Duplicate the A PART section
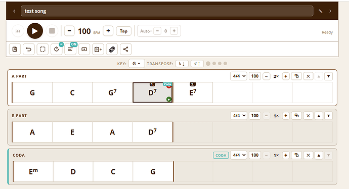The height and width of the screenshot is (189, 349). click(296, 76)
